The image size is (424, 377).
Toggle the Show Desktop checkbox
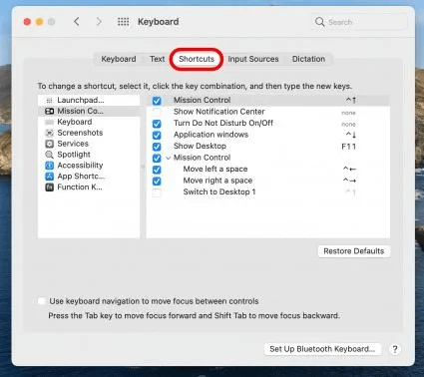click(157, 147)
